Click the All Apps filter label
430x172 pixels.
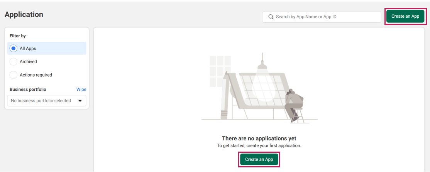28,48
